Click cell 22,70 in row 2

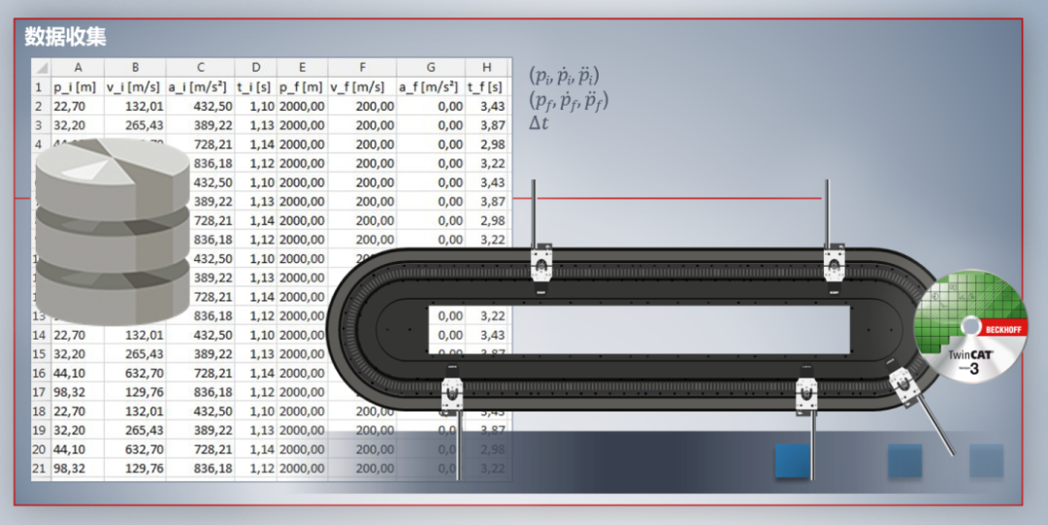click(78, 106)
